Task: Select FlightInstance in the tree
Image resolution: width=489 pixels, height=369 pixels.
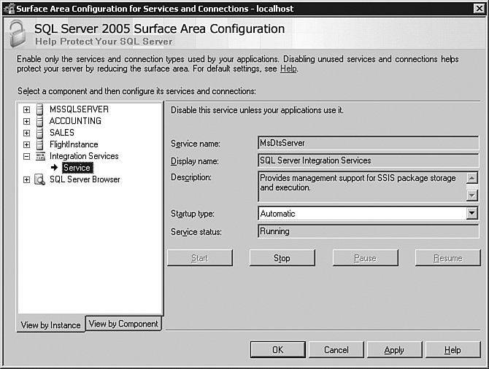Action: pyautogui.click(x=74, y=144)
